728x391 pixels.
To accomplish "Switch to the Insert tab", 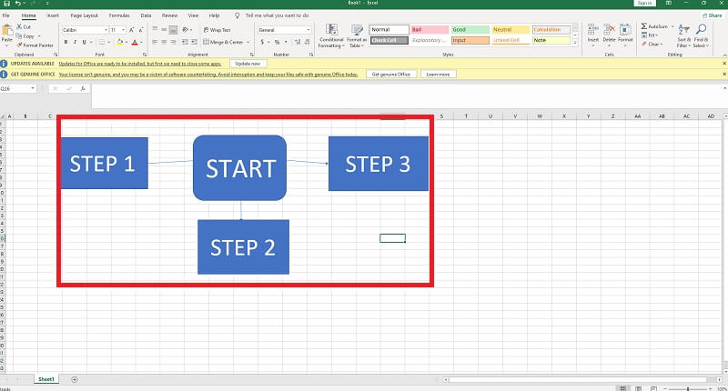I will (x=53, y=15).
